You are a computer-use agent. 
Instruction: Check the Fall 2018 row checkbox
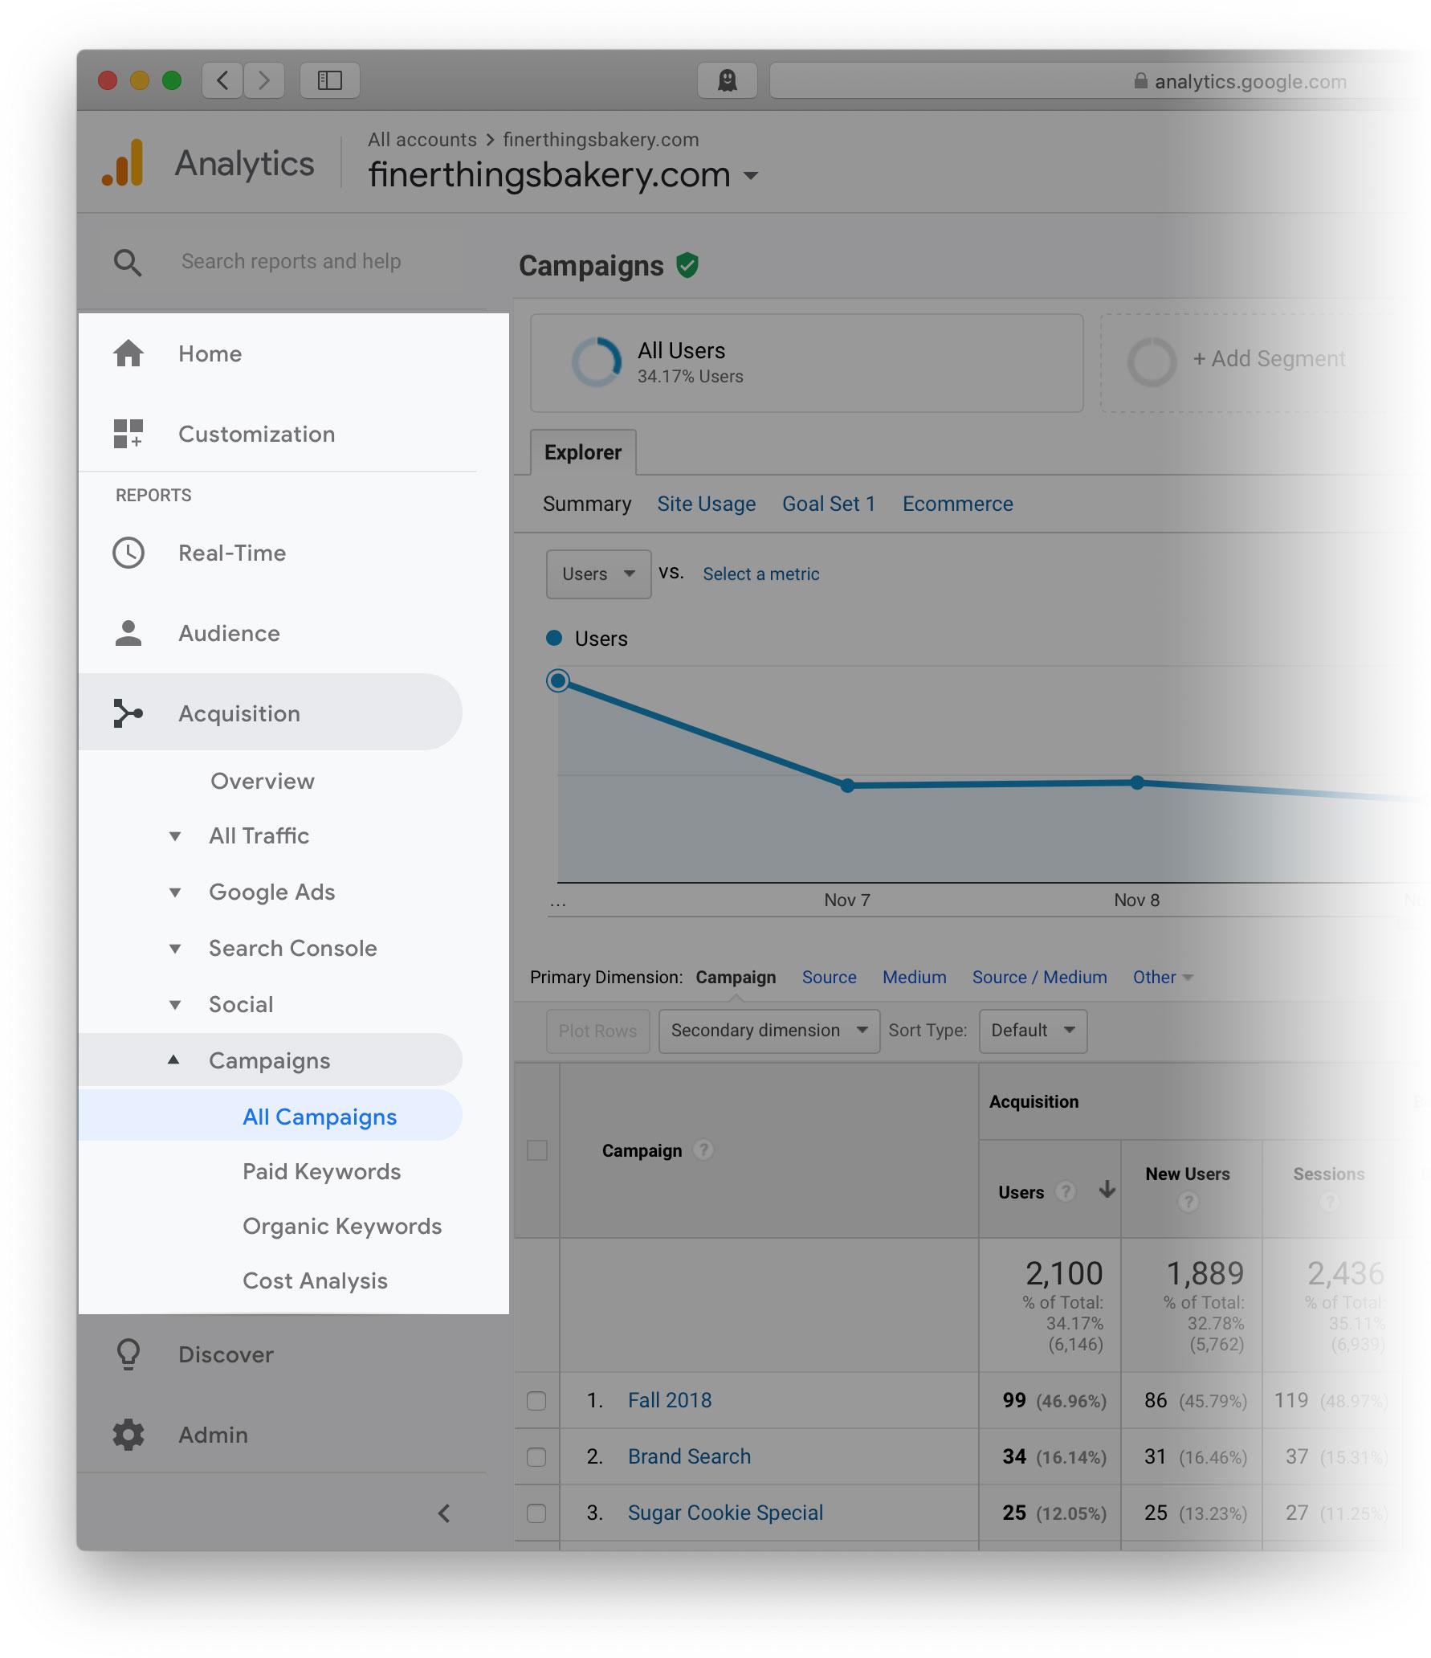(536, 1401)
